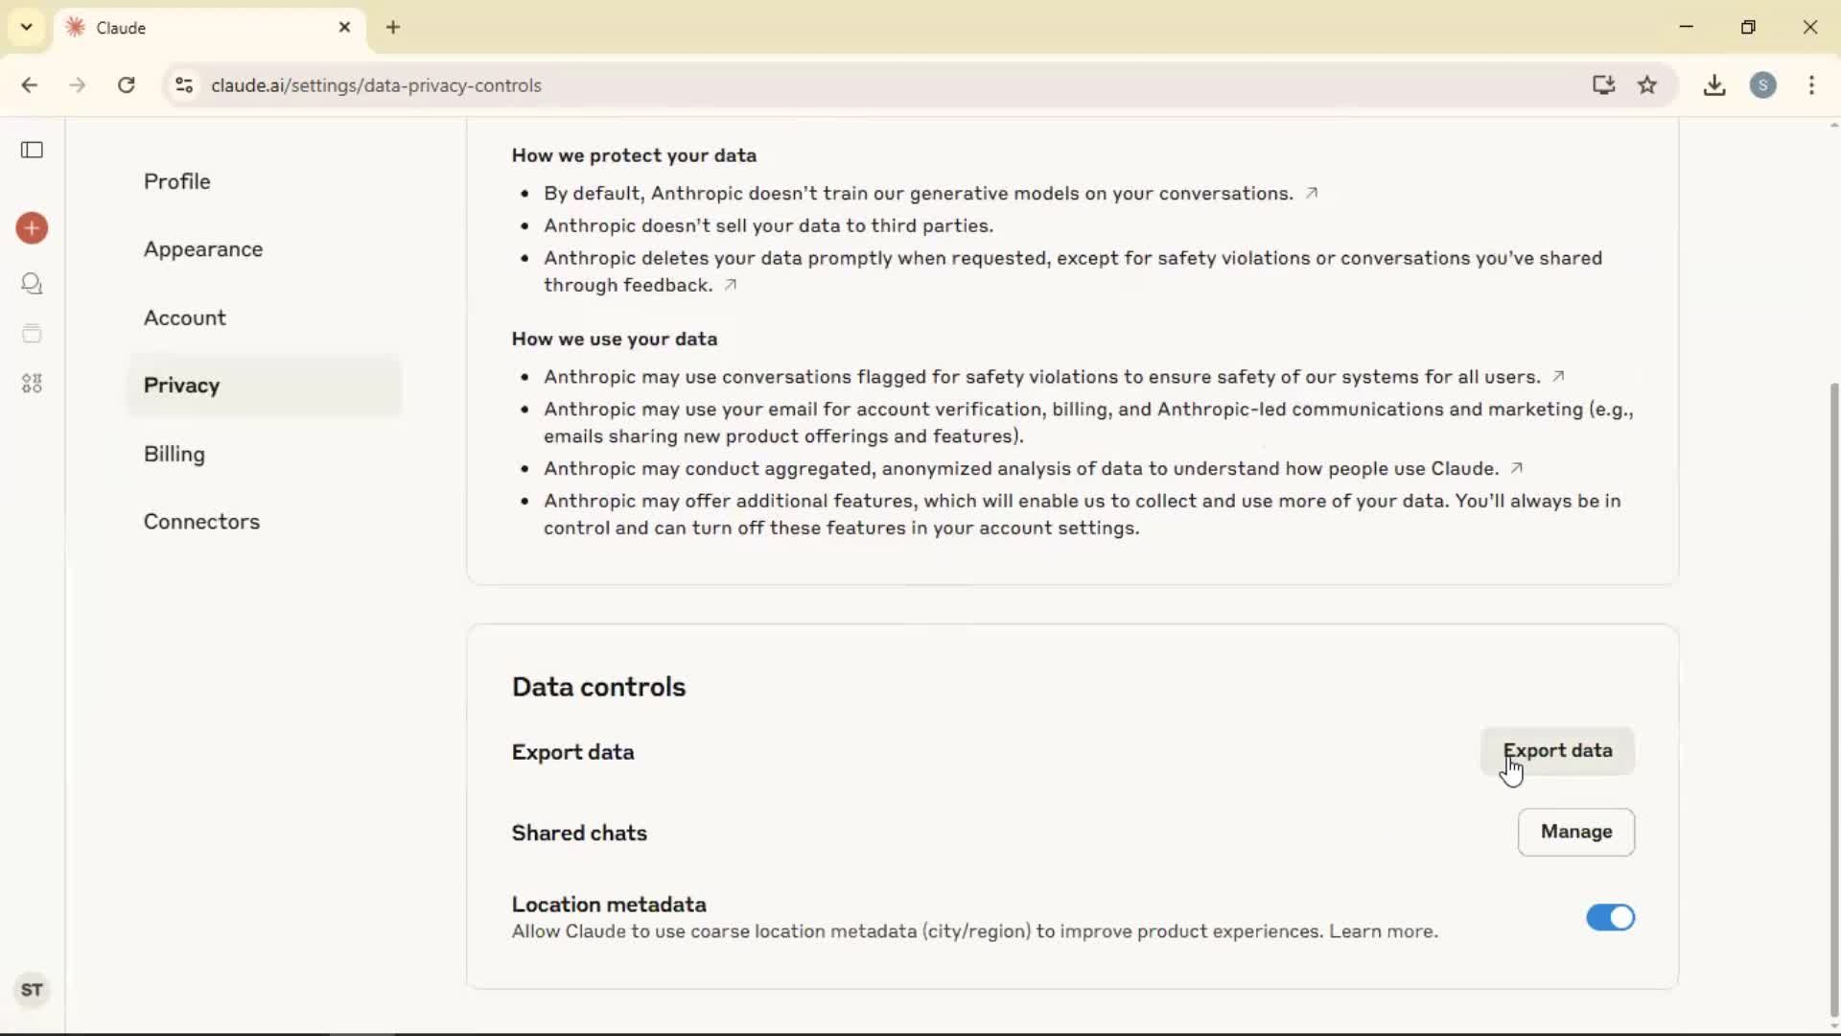Click the 'Data controls' heading
The height and width of the screenshot is (1036, 1841).
pos(598,687)
